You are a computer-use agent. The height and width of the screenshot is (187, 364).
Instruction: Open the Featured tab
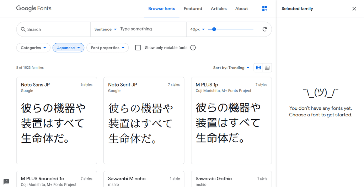tap(193, 9)
